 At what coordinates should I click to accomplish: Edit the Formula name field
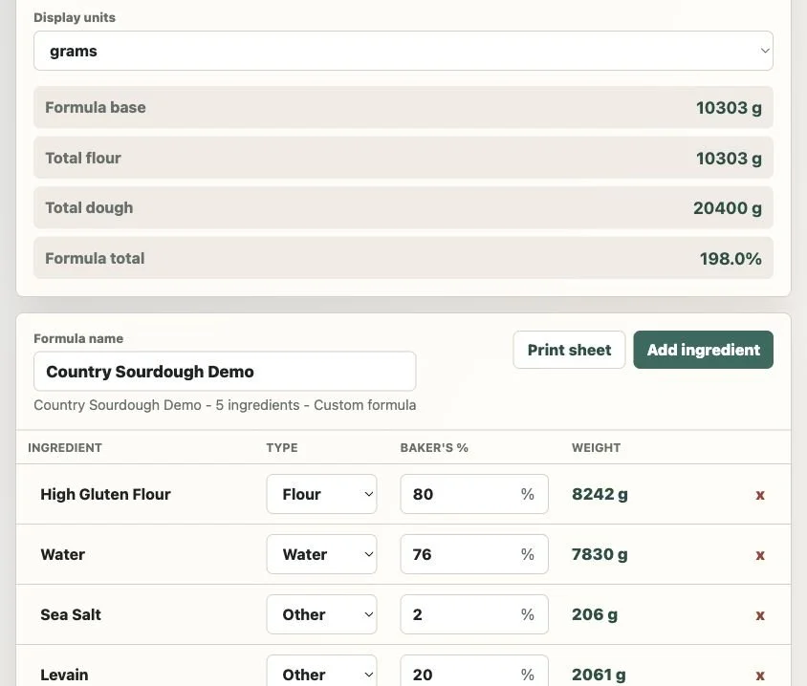[x=225, y=372]
